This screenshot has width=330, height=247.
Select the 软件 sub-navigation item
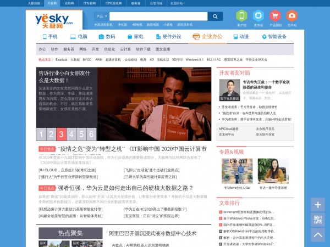(54, 49)
